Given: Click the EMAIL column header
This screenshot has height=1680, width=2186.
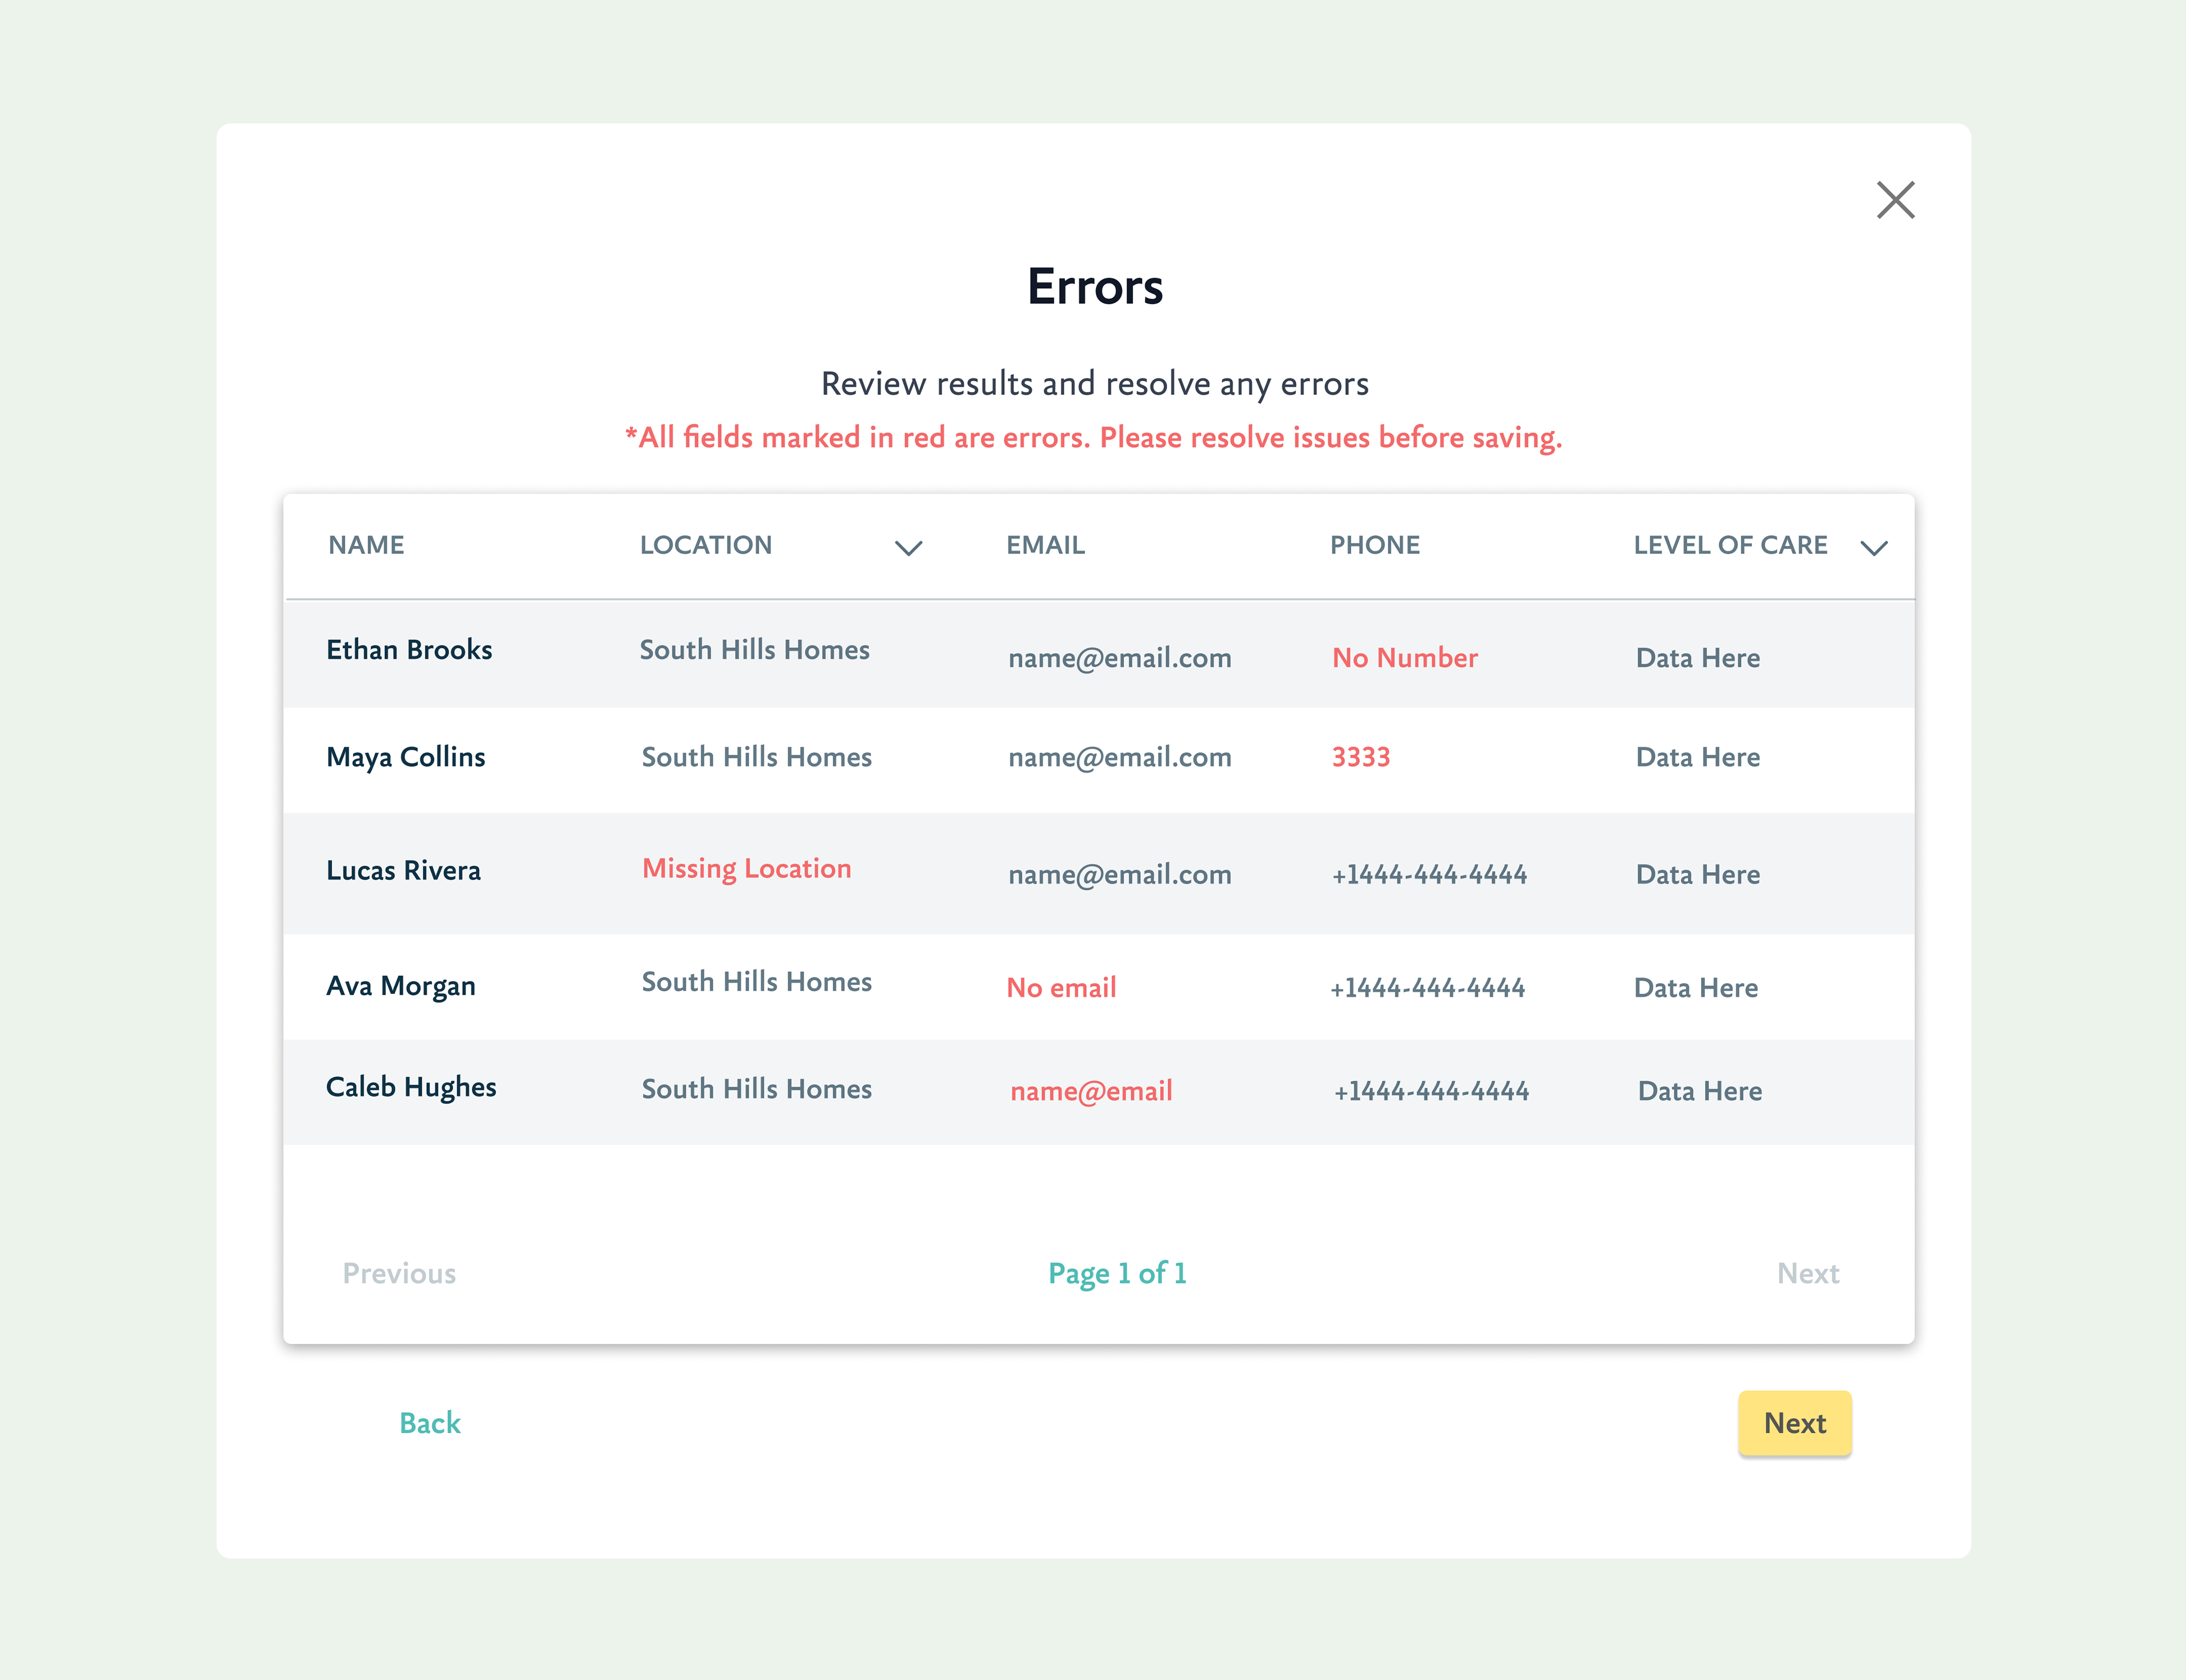Looking at the screenshot, I should 1045,545.
